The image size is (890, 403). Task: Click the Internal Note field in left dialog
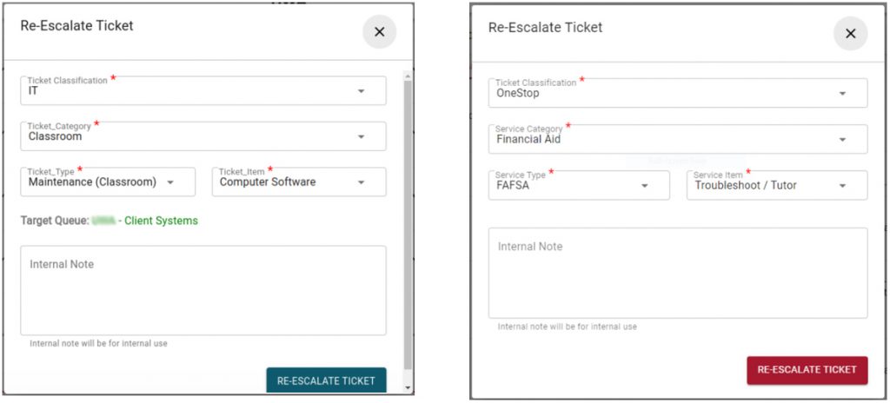(x=203, y=291)
